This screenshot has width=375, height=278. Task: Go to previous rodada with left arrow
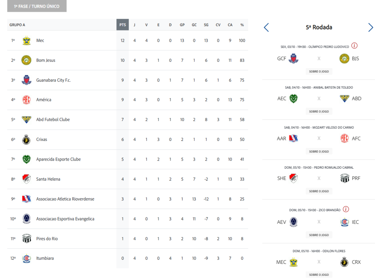266,27
